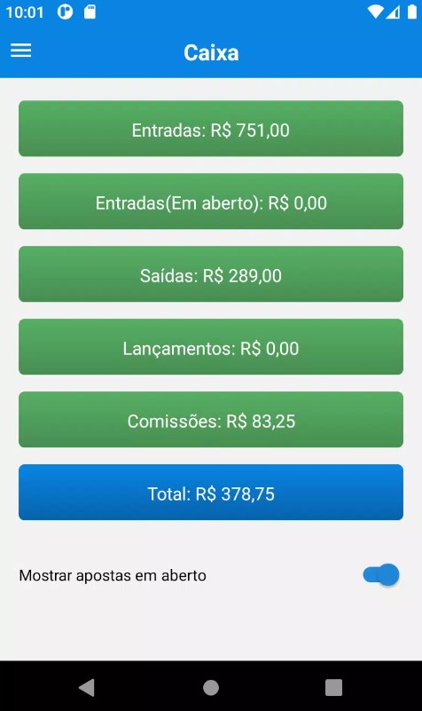Select the Entradas(Em aberto) R$ 0,00 button
The width and height of the screenshot is (422, 711).
pyautogui.click(x=211, y=201)
